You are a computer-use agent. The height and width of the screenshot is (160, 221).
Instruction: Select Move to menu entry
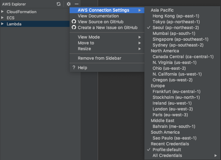coord(107,43)
